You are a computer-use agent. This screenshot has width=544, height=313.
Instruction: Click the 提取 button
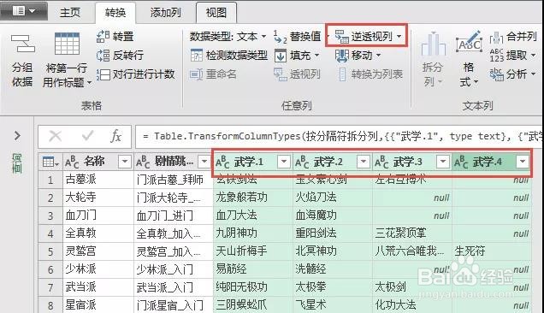coord(512,56)
